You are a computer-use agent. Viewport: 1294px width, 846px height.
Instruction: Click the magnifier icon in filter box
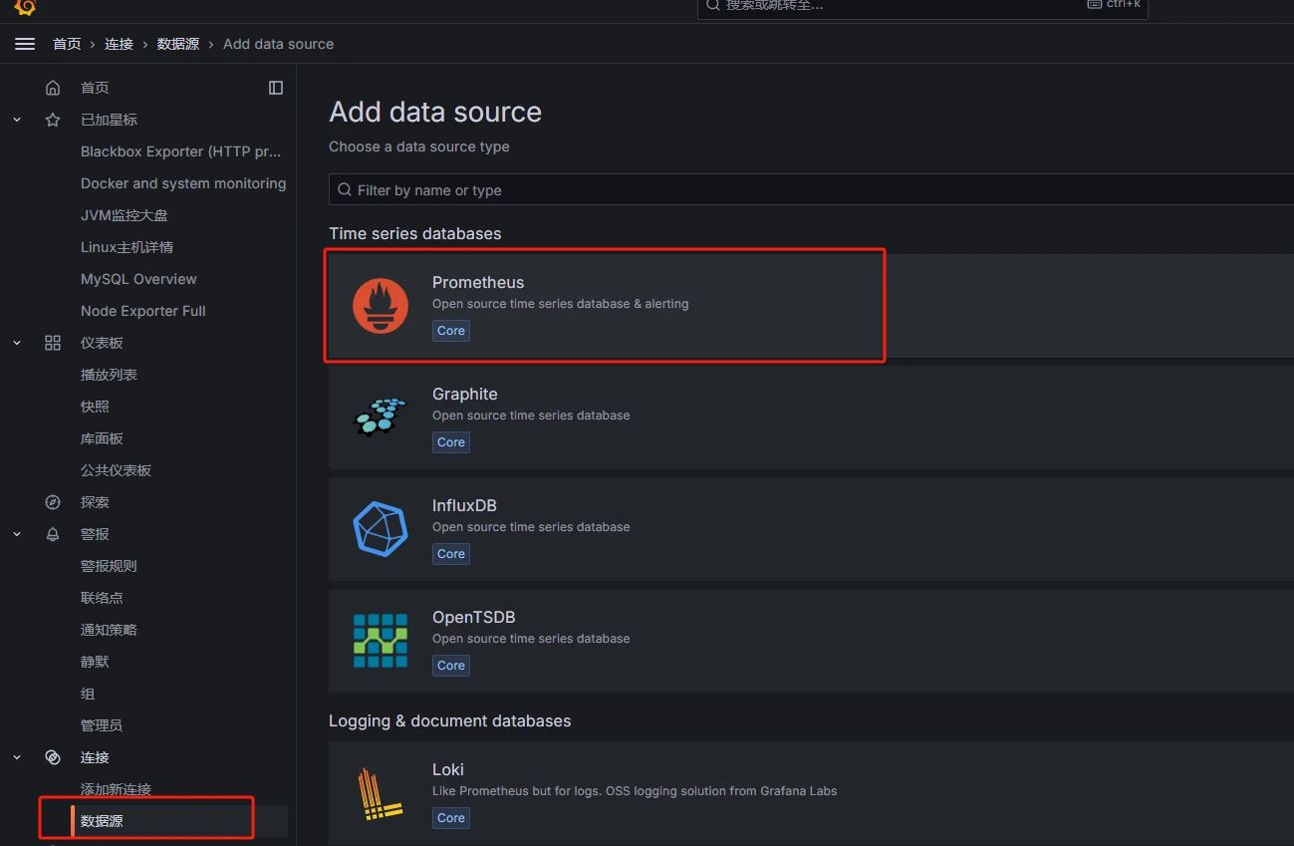coord(345,189)
